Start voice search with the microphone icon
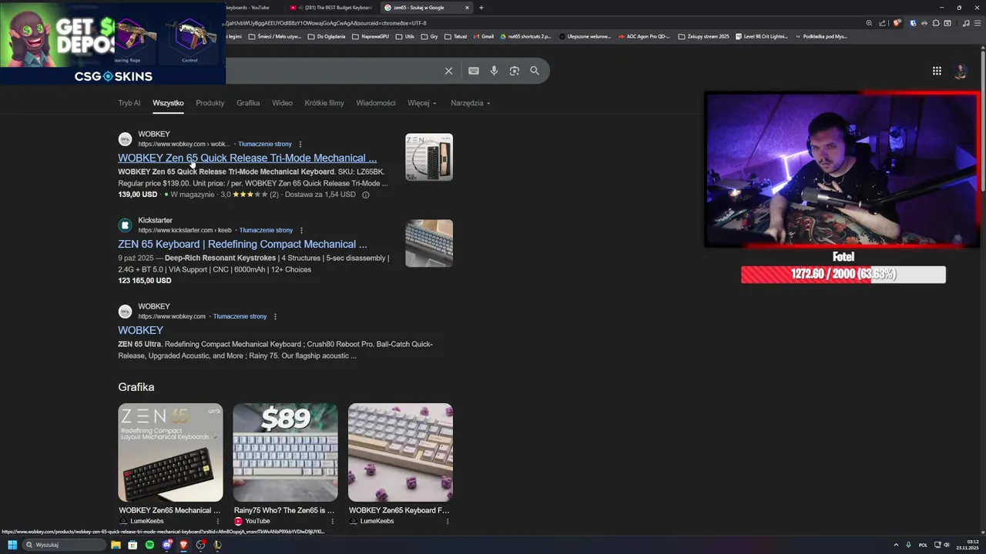Image resolution: width=986 pixels, height=554 pixels. [494, 71]
